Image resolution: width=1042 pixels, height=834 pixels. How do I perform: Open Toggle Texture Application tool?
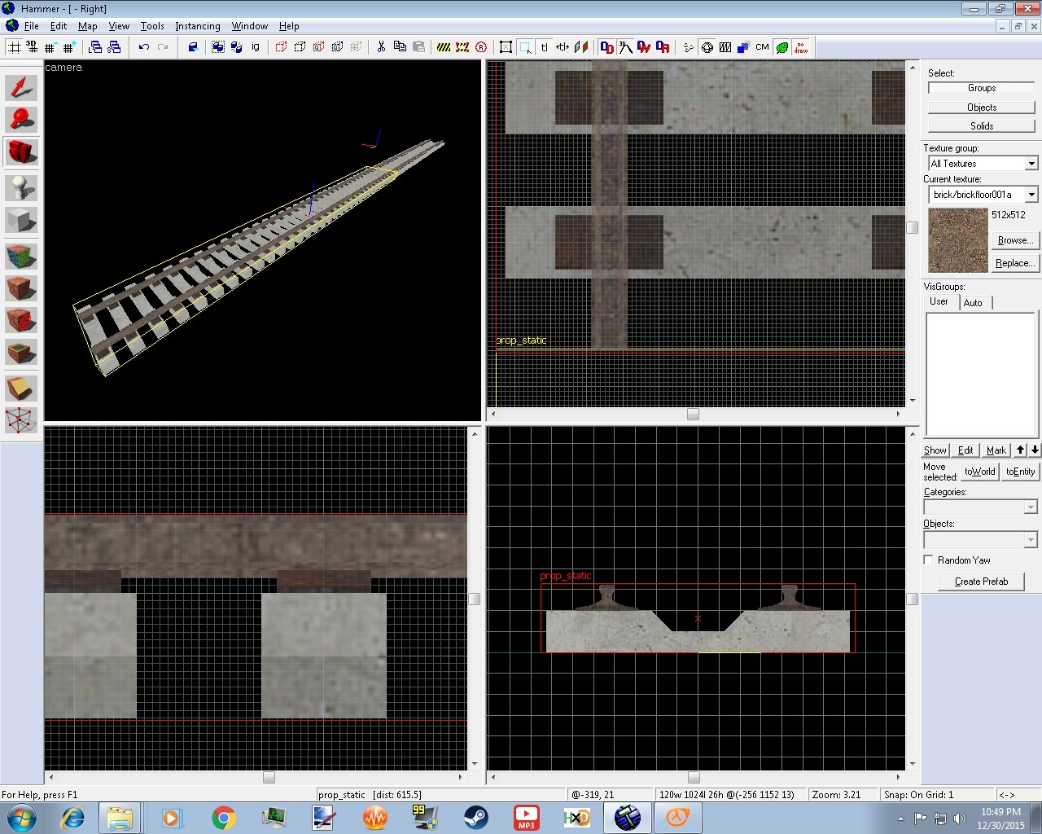click(x=21, y=256)
